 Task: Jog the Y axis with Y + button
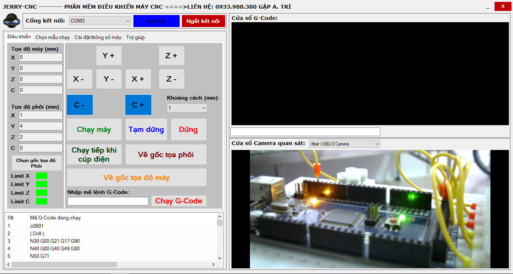(109, 56)
